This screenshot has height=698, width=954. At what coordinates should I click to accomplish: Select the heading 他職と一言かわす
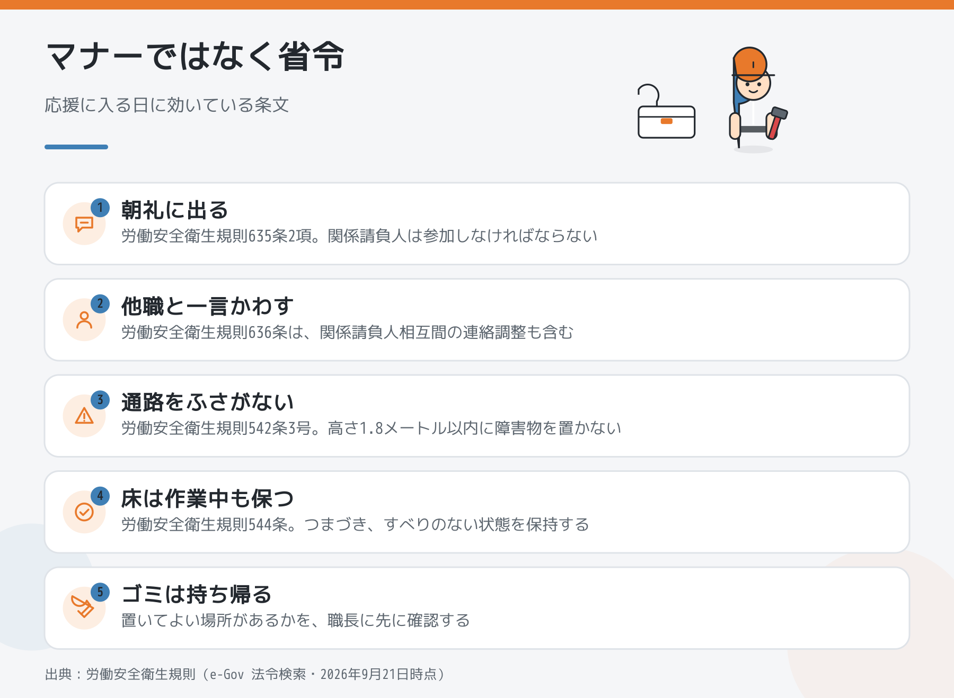(207, 306)
